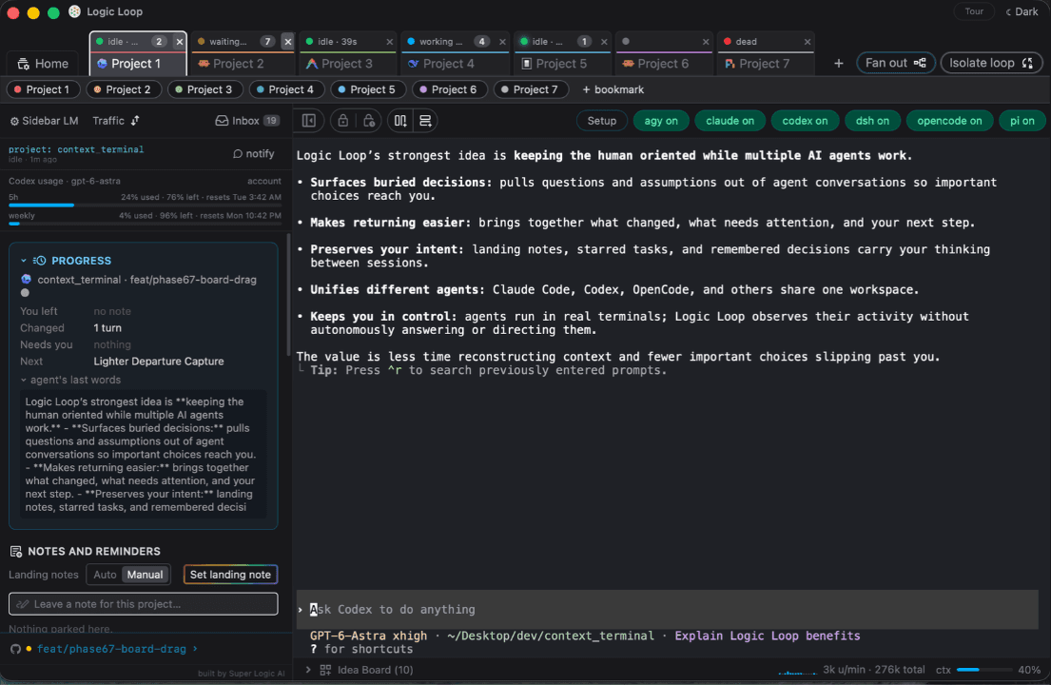Open the Project 4 bookmark pill

tap(286, 89)
